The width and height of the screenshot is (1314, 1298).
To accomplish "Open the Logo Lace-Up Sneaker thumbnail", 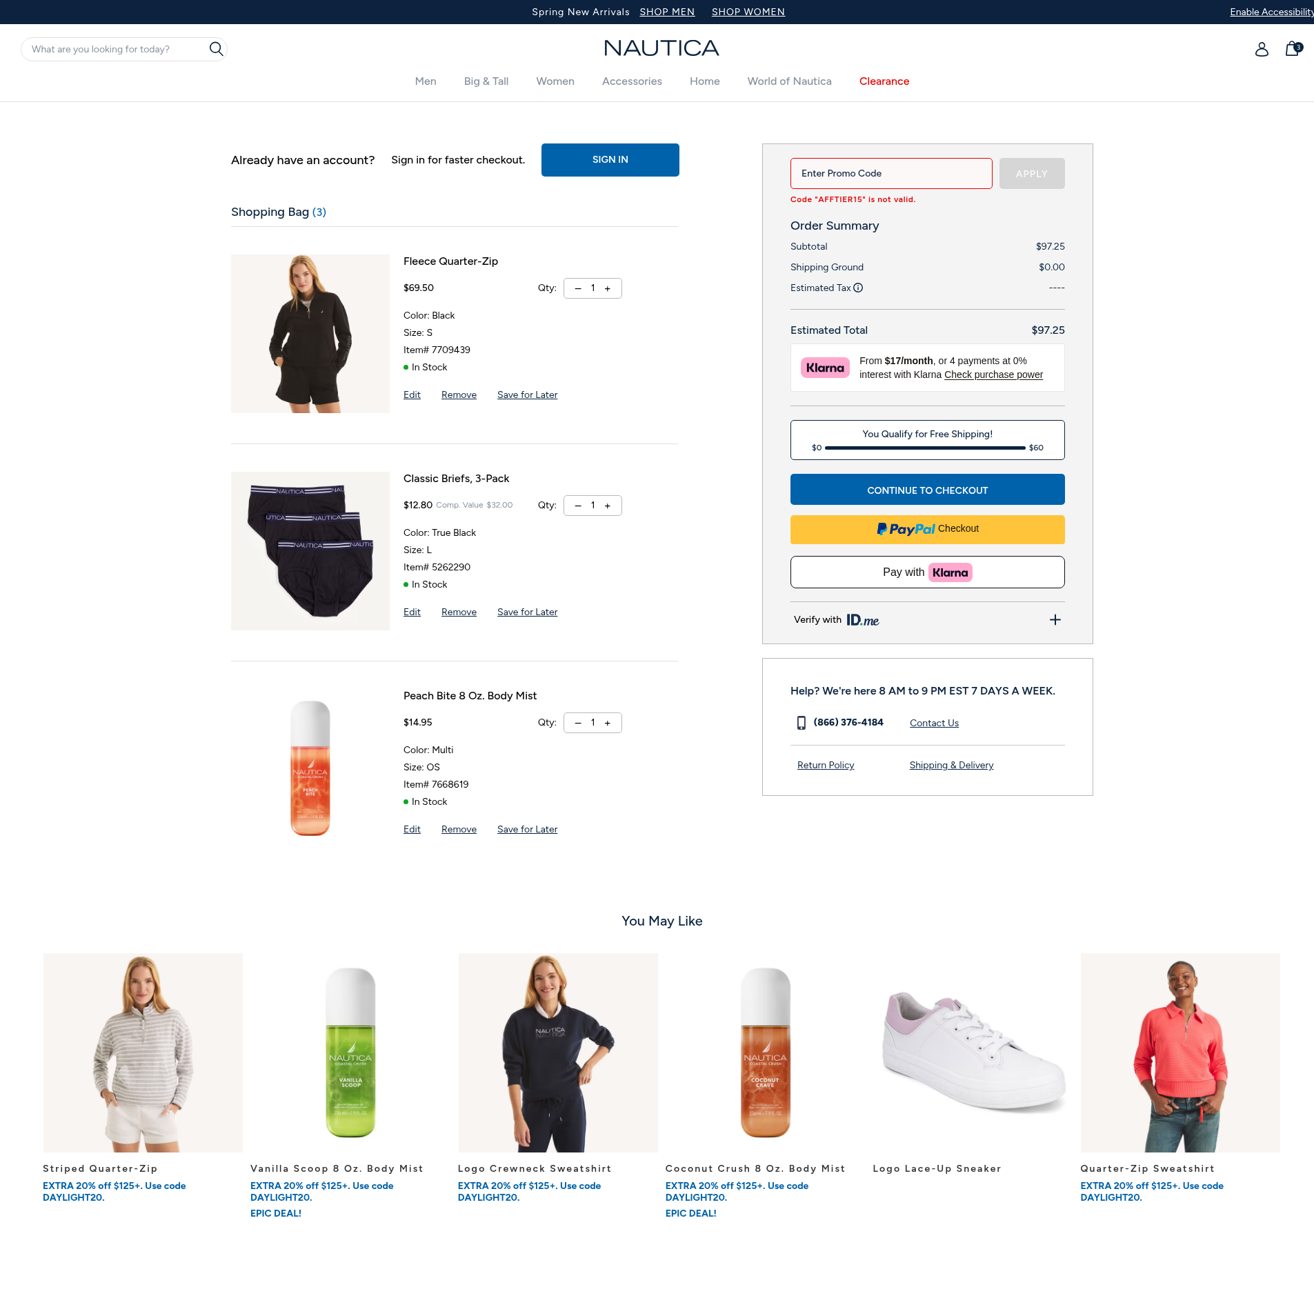I will coord(973,1052).
